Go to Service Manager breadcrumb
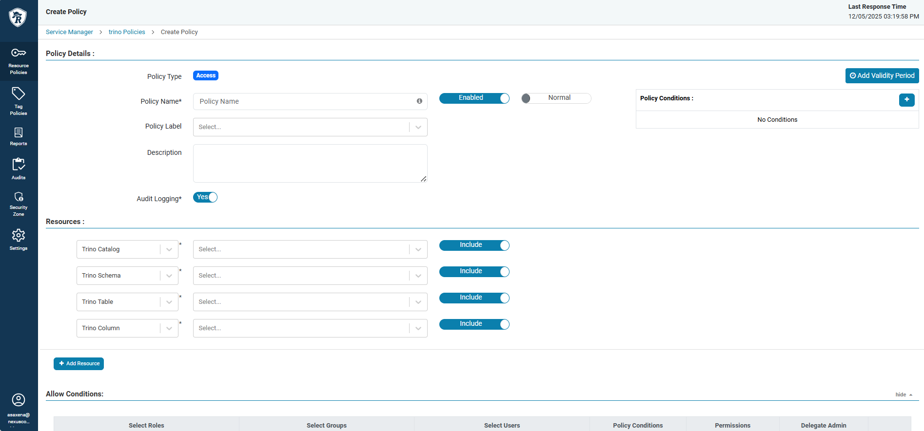This screenshot has width=924, height=431. [69, 32]
